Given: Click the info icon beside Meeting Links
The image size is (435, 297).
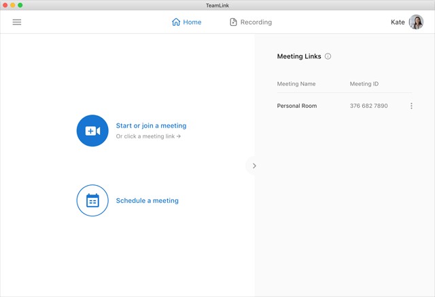Looking at the screenshot, I should 328,56.
